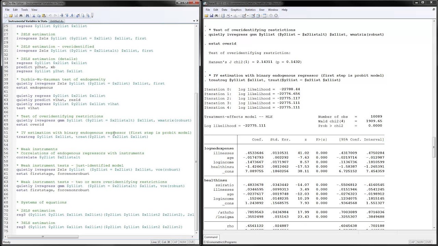Click the Clear --more-- condition icon
The width and height of the screenshot is (438, 246).
point(271,15)
